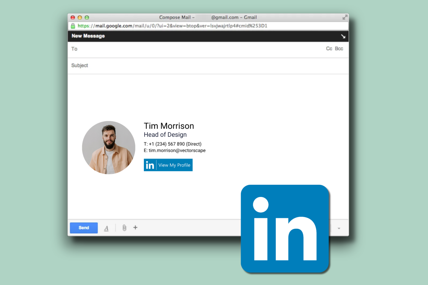
Task: Click the New Message title bar
Action: [x=88, y=36]
